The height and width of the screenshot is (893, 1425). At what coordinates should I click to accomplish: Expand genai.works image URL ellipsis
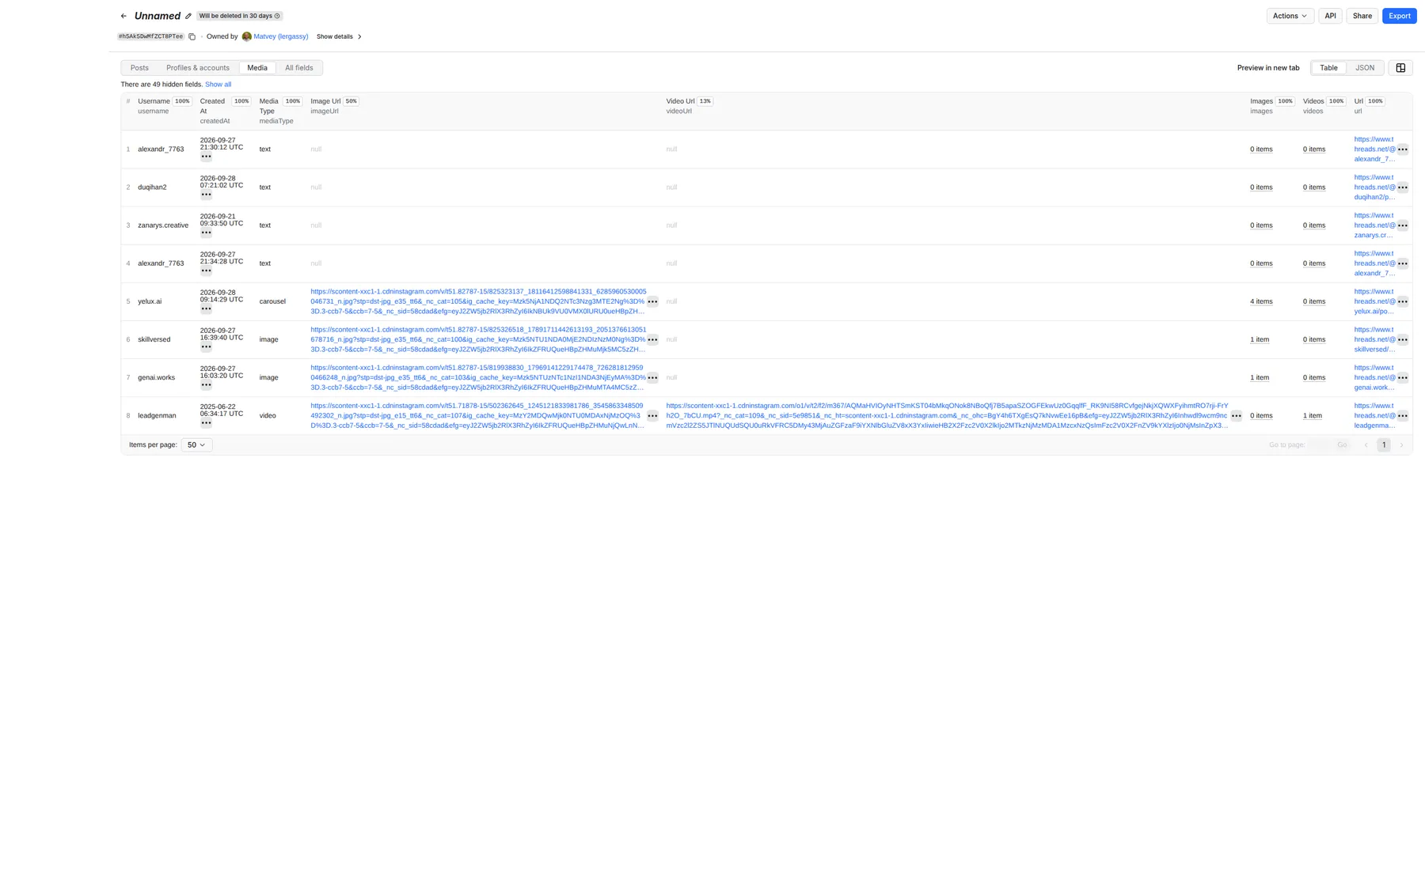coord(652,377)
